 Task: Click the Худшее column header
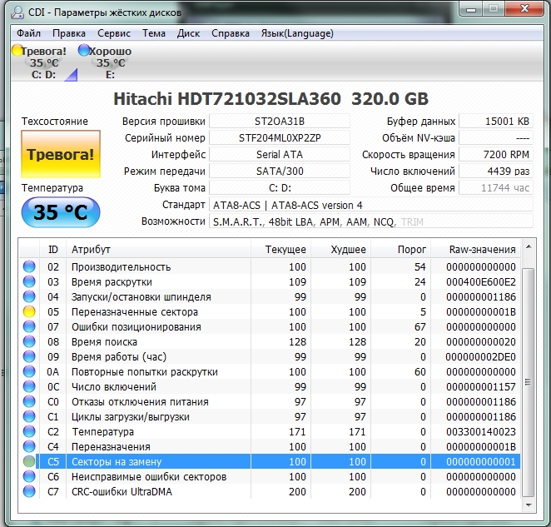click(341, 250)
